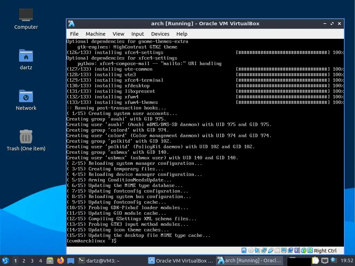This screenshot has height=266, width=355.
Task: Switch to Oracle VM VirtualBox Manager taskbar entry
Action: pos(180,260)
